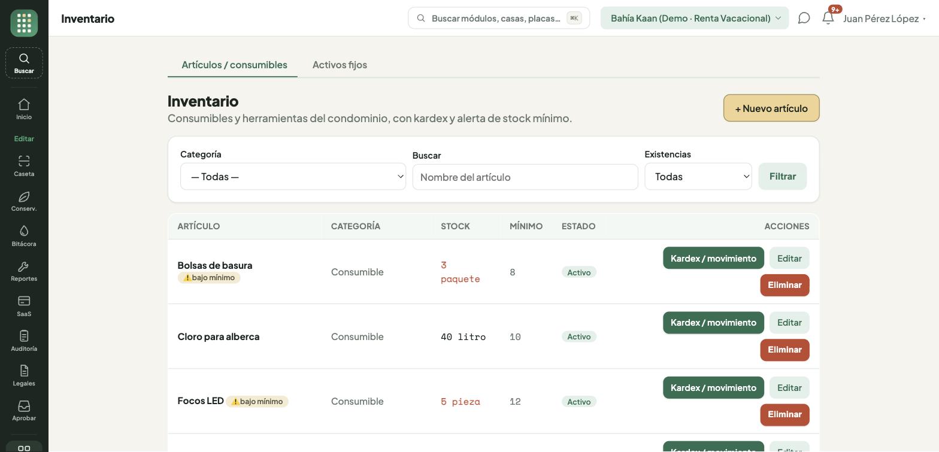Screen dimensions: 939x452
Task: Click magnifier icon in top search bar
Action: pyautogui.click(x=421, y=18)
